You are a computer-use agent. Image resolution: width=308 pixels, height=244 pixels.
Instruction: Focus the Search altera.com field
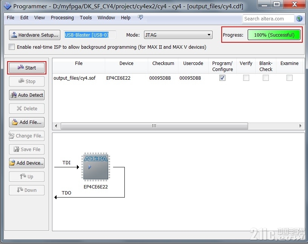tap(268, 19)
